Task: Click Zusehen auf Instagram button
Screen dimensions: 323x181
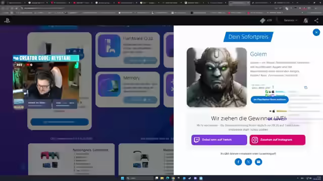Action: click(277, 140)
